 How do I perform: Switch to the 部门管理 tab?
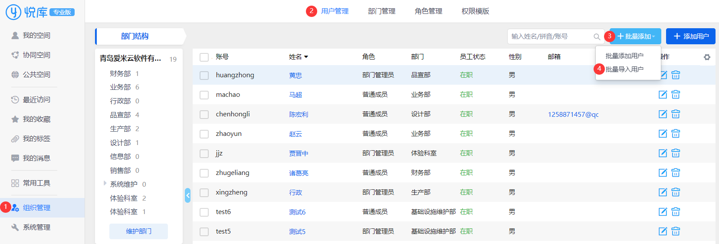(x=381, y=11)
